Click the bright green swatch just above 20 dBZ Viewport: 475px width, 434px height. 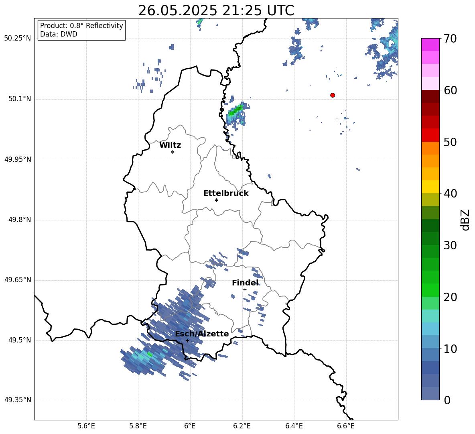coord(430,290)
